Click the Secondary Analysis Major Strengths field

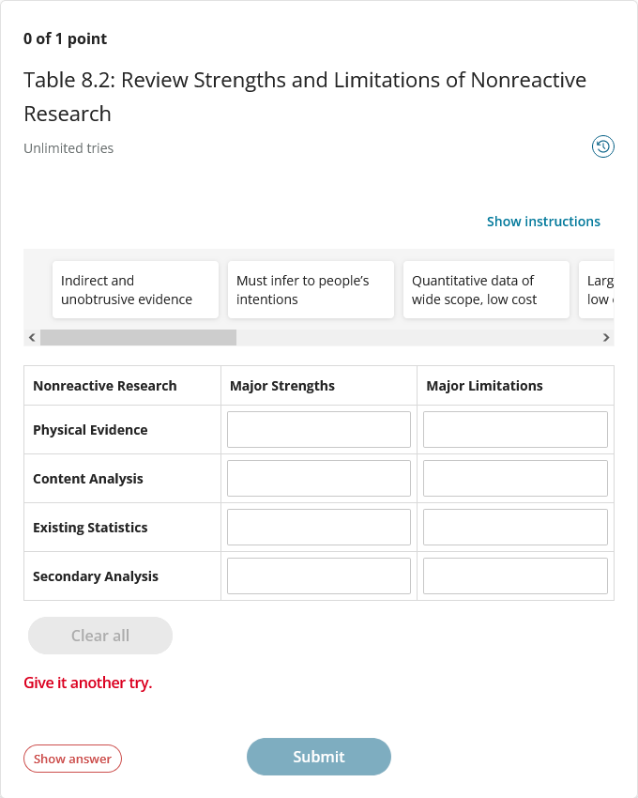(x=318, y=575)
